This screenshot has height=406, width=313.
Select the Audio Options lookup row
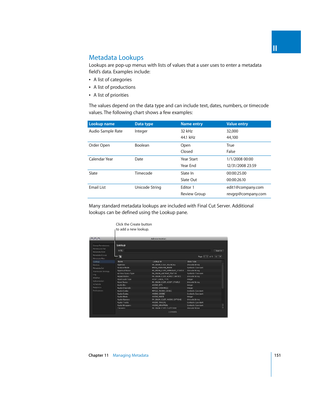point(169,299)
